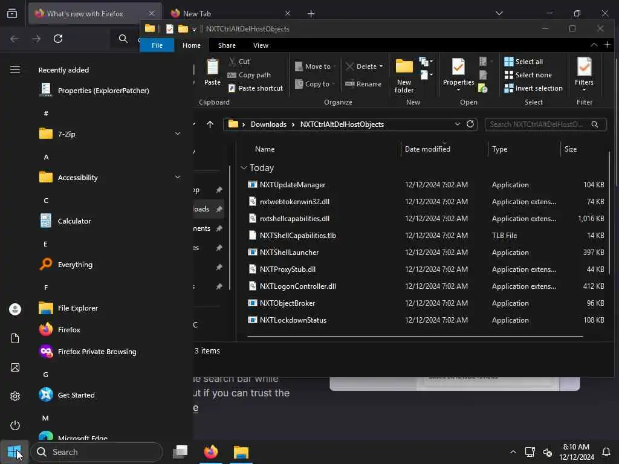The height and width of the screenshot is (464, 619).
Task: Click the Task View taskbar icon
Action: (x=180, y=452)
